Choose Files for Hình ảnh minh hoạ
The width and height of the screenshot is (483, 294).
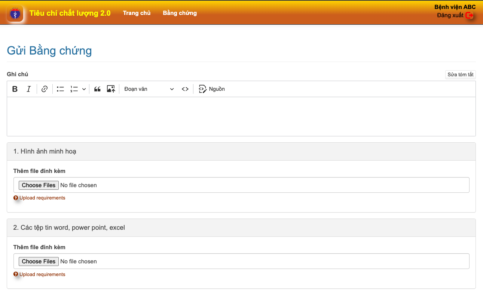[39, 185]
